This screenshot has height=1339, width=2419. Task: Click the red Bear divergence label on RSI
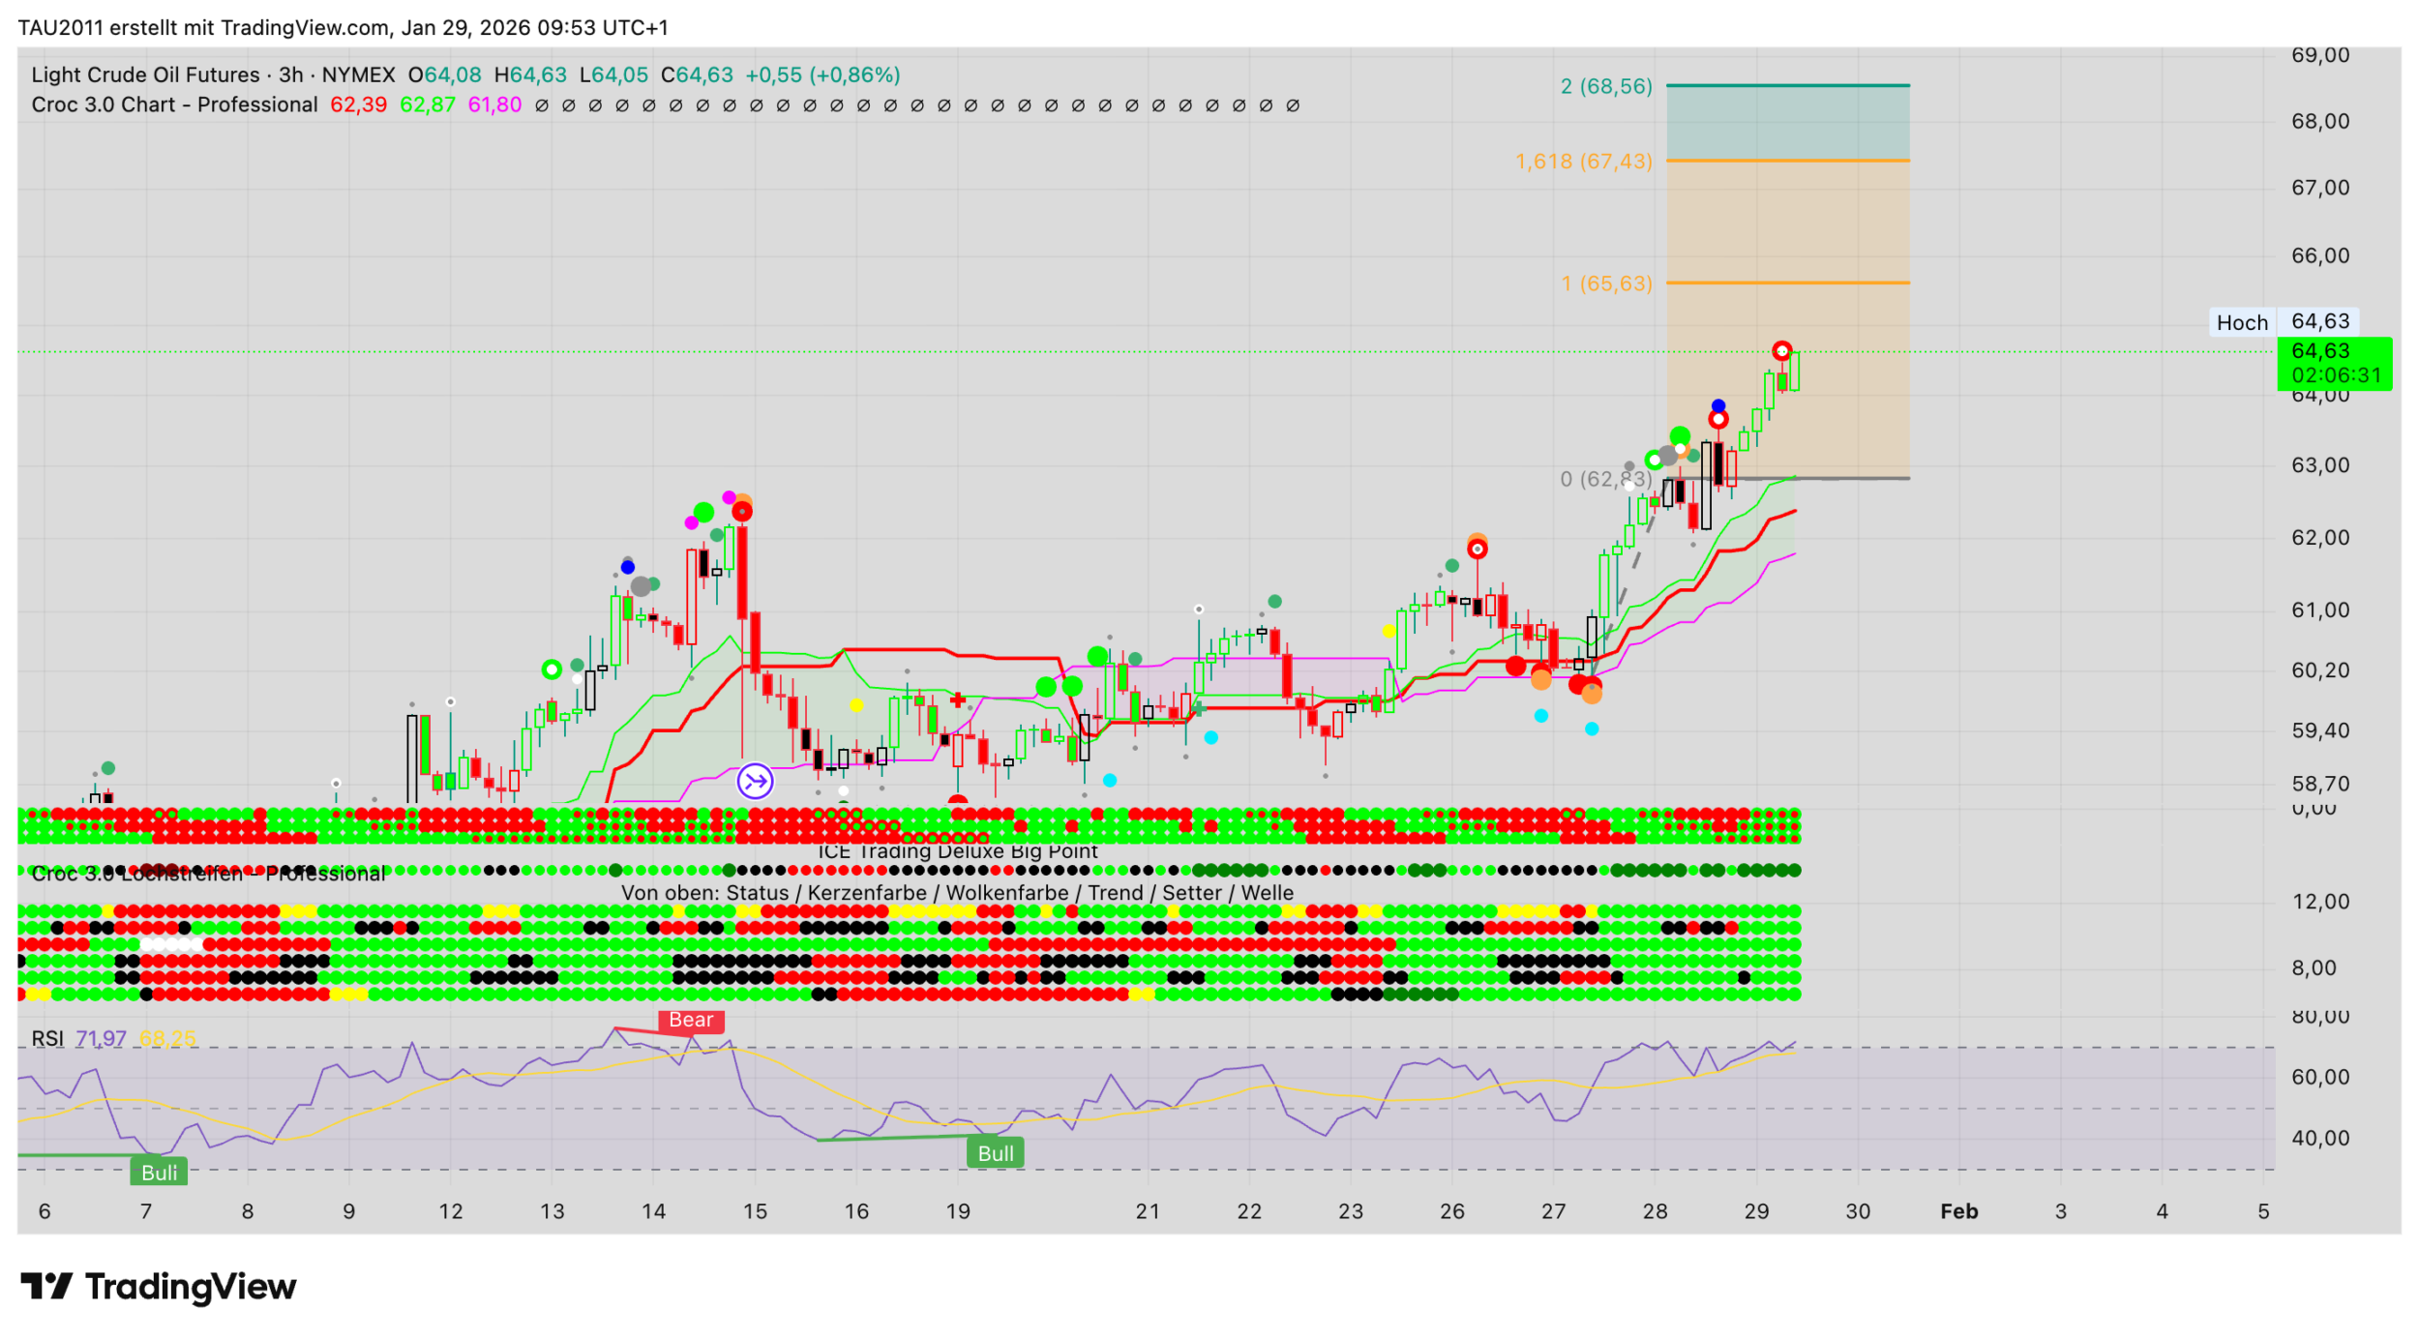point(691,1020)
